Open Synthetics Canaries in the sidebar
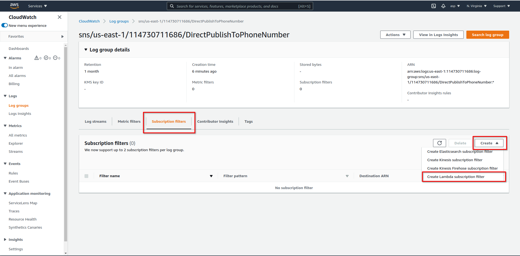 (25, 227)
